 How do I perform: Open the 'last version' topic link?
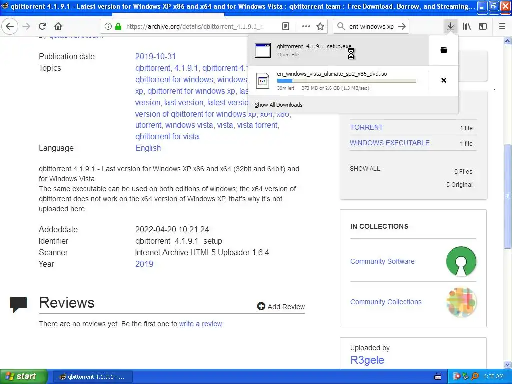coord(184,102)
